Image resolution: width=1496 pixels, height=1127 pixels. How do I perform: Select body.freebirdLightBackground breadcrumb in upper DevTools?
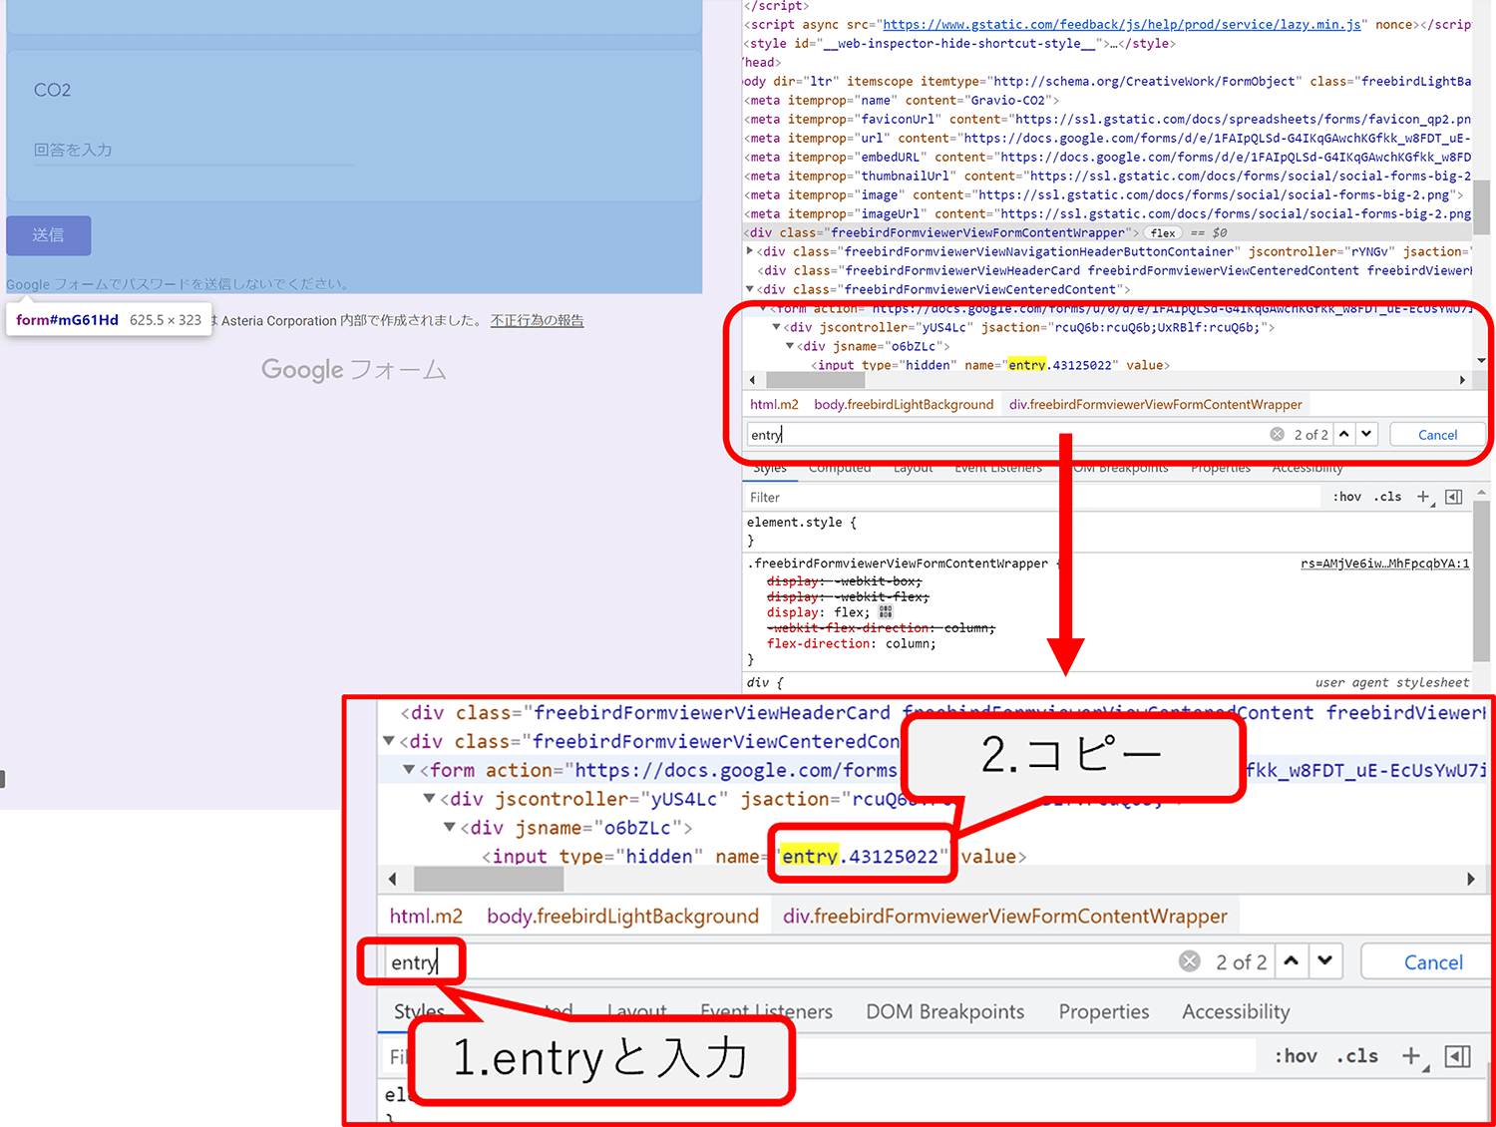tap(904, 404)
